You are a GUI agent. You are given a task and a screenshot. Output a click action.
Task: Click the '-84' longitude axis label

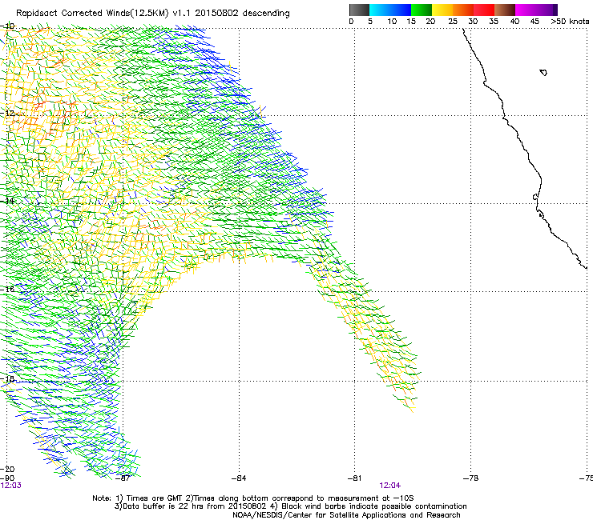pyautogui.click(x=239, y=478)
